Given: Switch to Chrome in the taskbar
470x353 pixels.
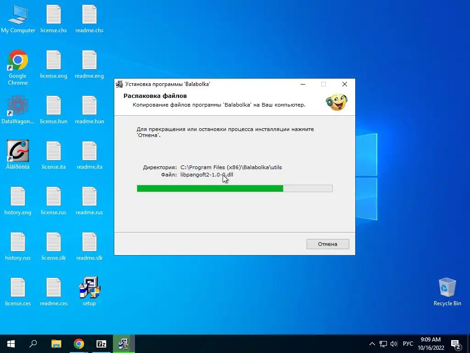Looking at the screenshot, I should click(79, 344).
